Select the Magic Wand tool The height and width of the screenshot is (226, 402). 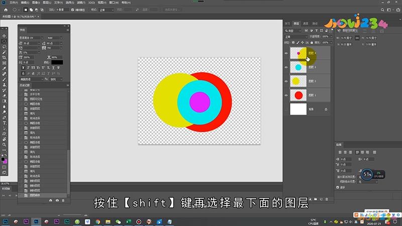[x=4, y=52]
